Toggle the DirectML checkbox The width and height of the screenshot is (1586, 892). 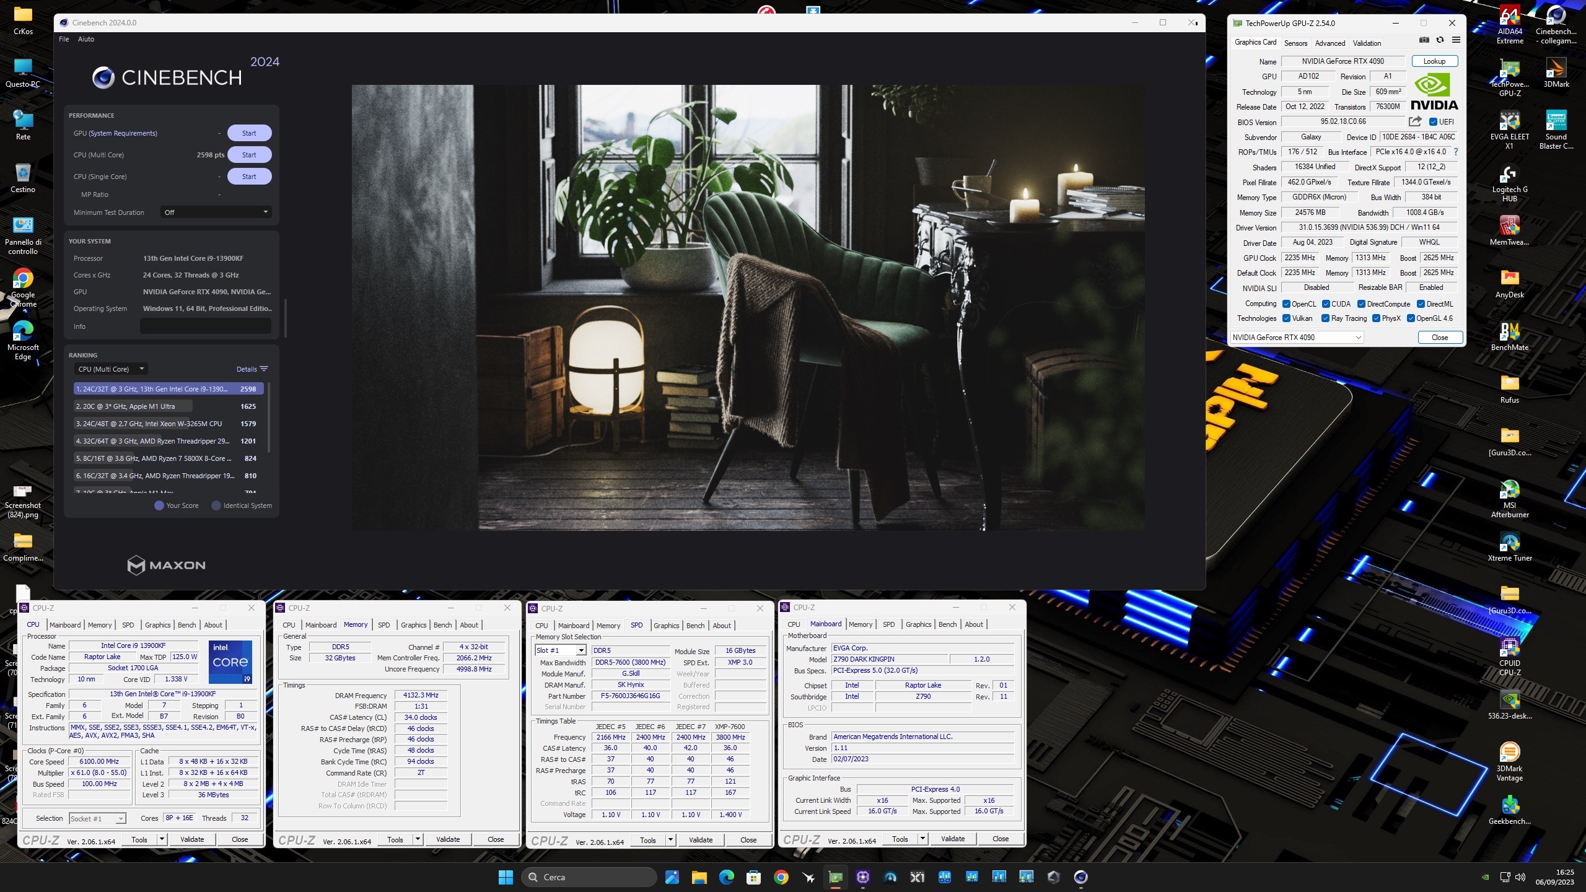pos(1421,304)
